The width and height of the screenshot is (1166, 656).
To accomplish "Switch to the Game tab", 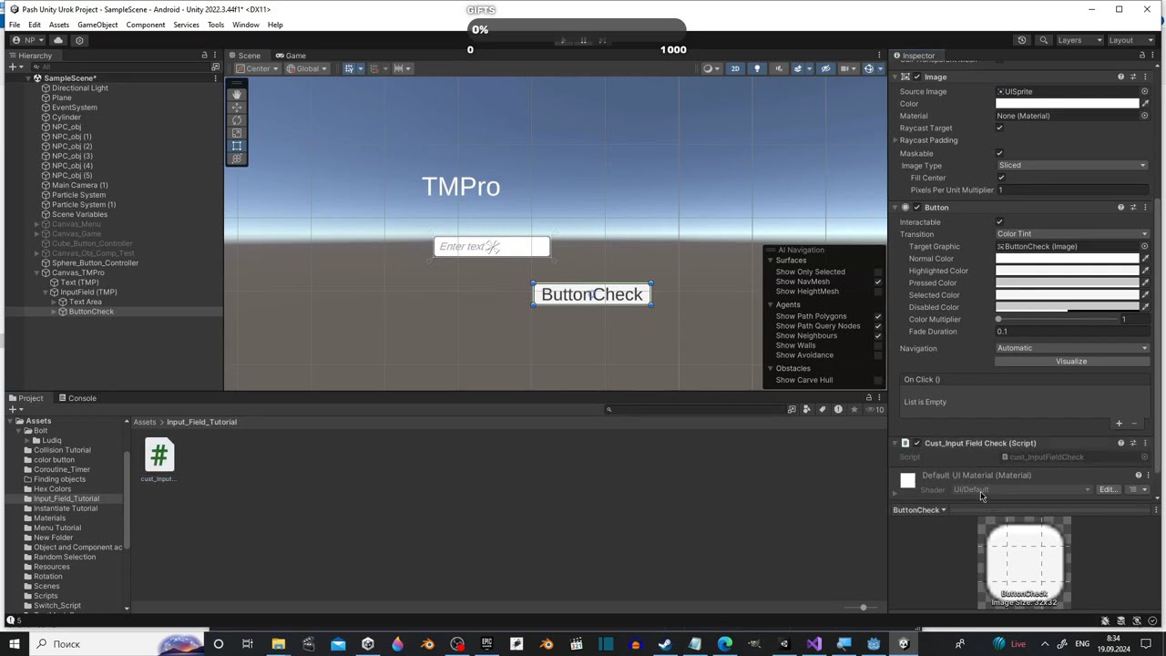I will pos(291,56).
